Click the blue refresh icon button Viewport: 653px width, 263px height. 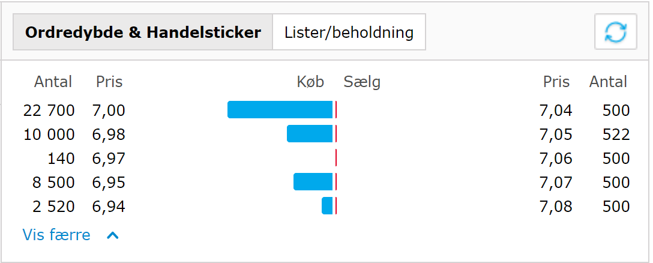pos(616,32)
